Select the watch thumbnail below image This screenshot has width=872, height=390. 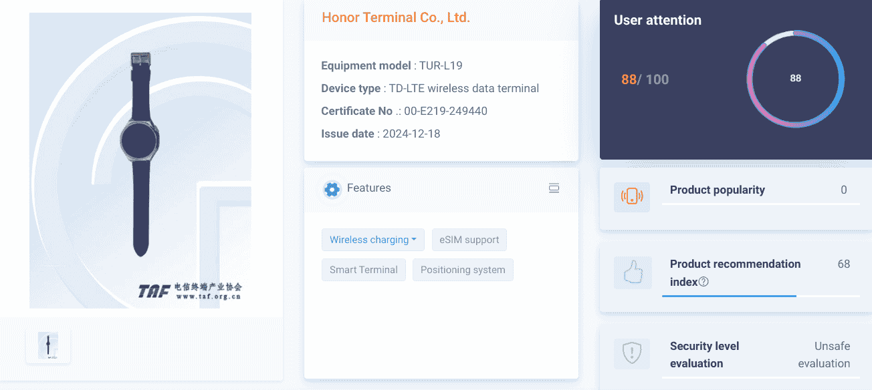pyautogui.click(x=48, y=345)
